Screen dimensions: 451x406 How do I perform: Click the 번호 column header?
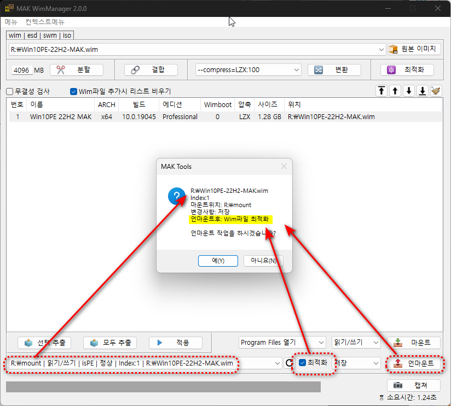[x=17, y=104]
